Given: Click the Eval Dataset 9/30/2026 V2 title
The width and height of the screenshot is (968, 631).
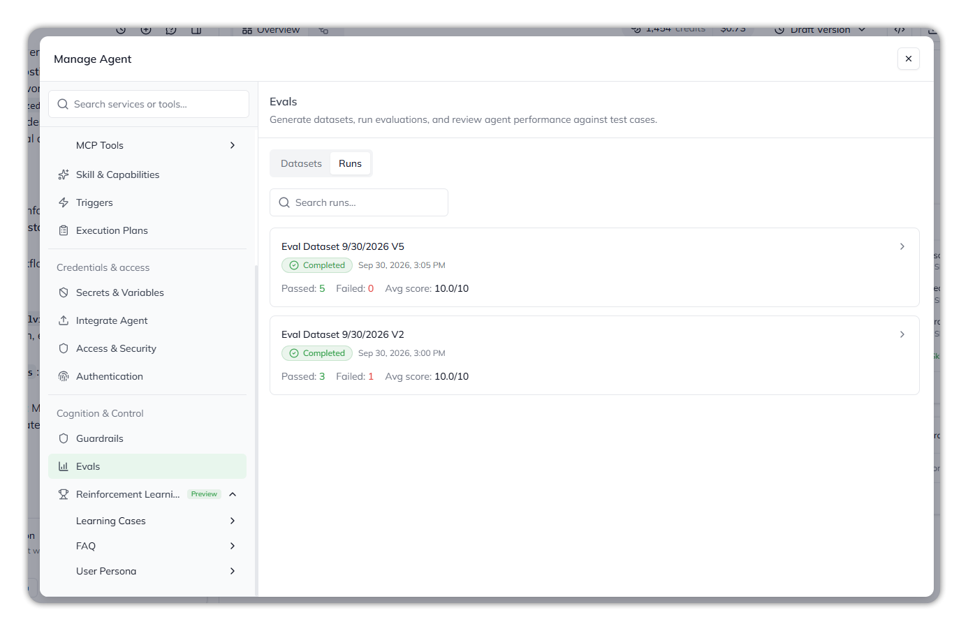Looking at the screenshot, I should coord(343,334).
